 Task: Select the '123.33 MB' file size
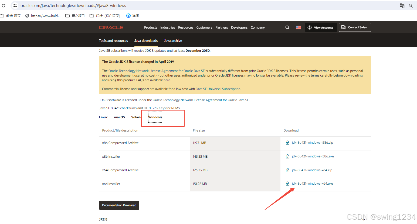coord(200,170)
